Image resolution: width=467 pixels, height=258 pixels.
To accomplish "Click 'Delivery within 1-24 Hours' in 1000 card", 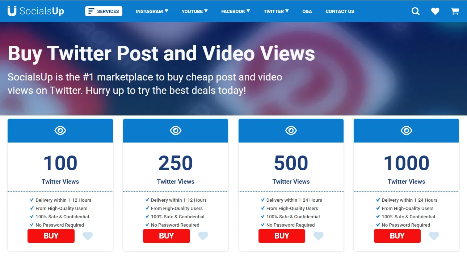I will [409, 200].
